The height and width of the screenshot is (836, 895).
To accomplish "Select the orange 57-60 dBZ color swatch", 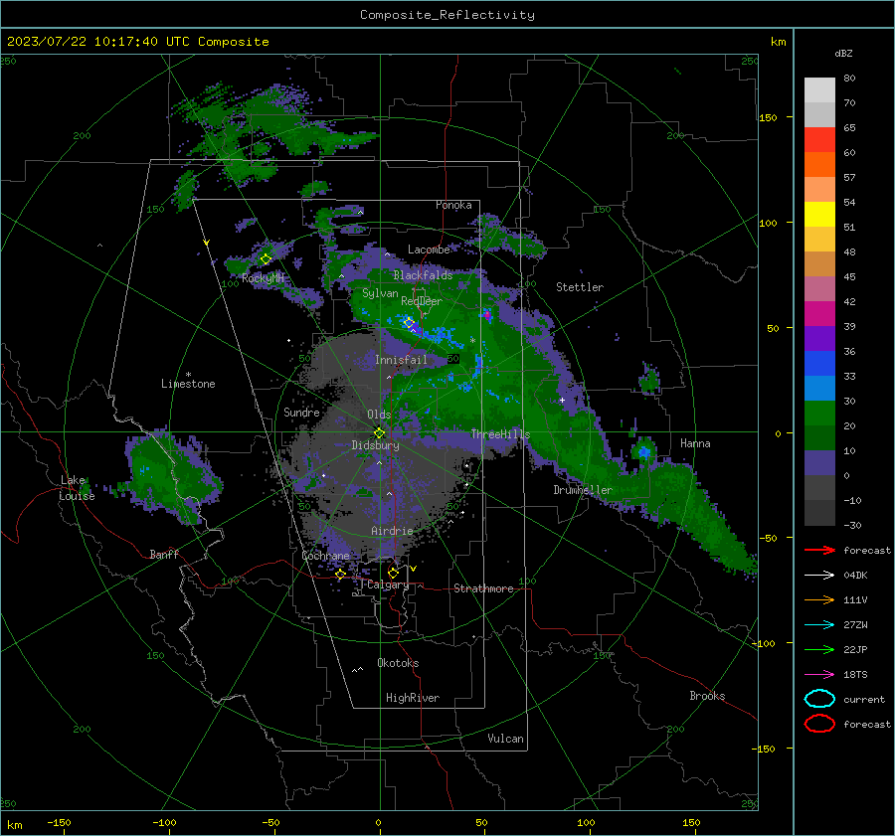I will click(x=819, y=164).
